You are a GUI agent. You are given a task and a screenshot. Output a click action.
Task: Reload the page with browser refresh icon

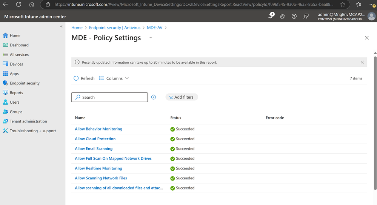tap(18, 4)
